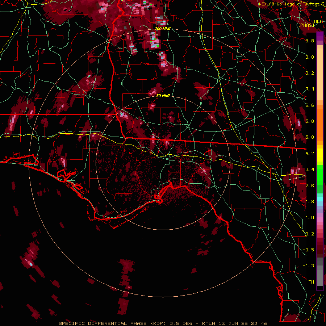Select the 50 NMI range ring label
Image resolution: width=326 pixels, height=326 pixels.
point(163,96)
